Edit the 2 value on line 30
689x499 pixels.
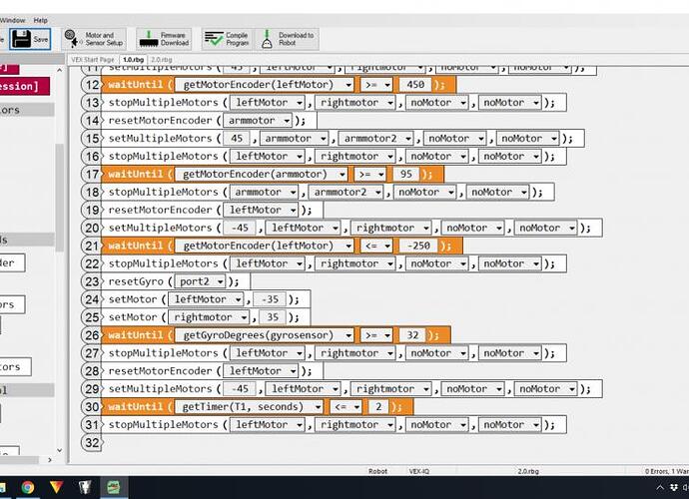click(x=378, y=407)
